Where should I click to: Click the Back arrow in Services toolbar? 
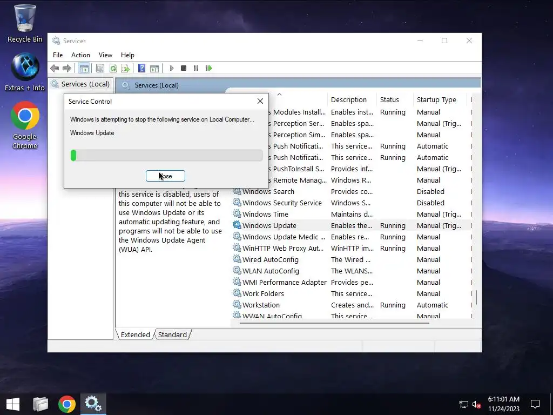(55, 68)
